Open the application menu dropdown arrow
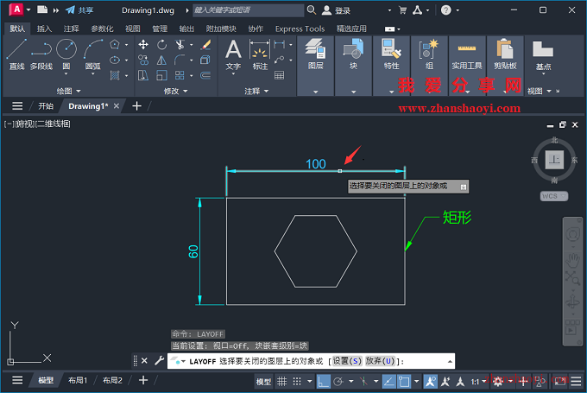 [x=28, y=10]
